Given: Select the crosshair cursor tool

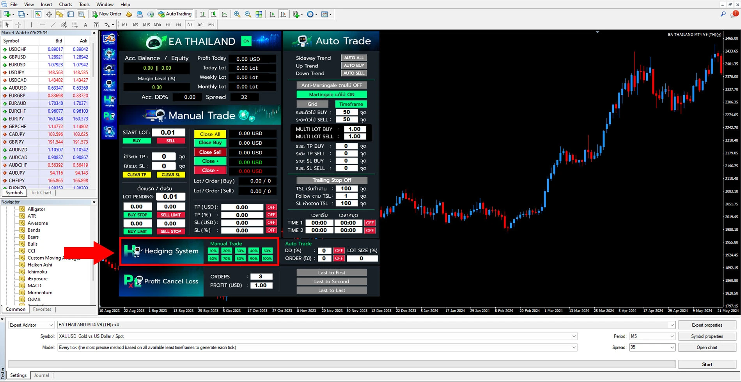Looking at the screenshot, I should tap(18, 25).
